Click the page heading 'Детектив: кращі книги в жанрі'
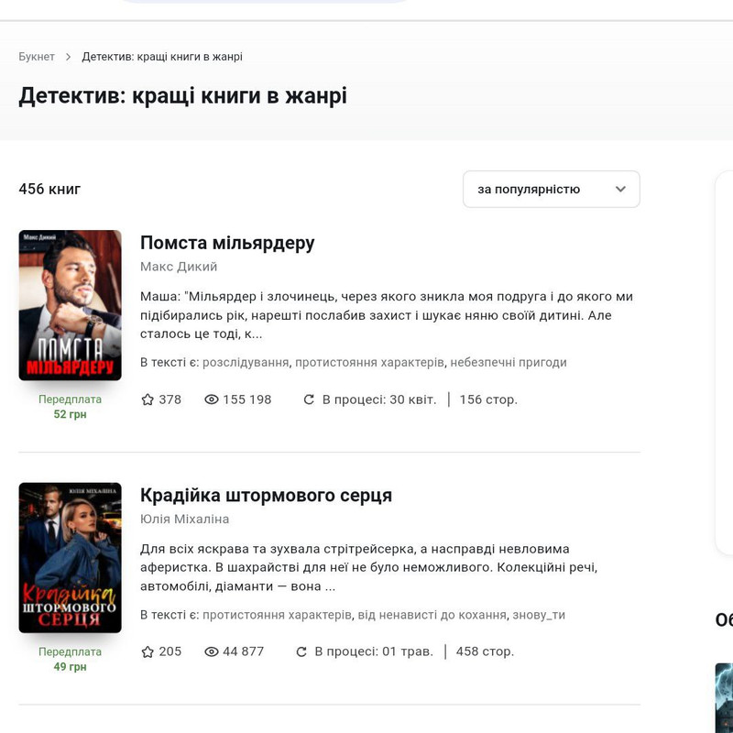 click(182, 96)
